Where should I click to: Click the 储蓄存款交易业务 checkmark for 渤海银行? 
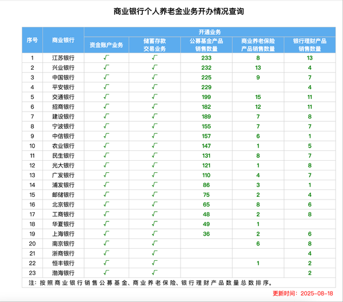point(155,273)
